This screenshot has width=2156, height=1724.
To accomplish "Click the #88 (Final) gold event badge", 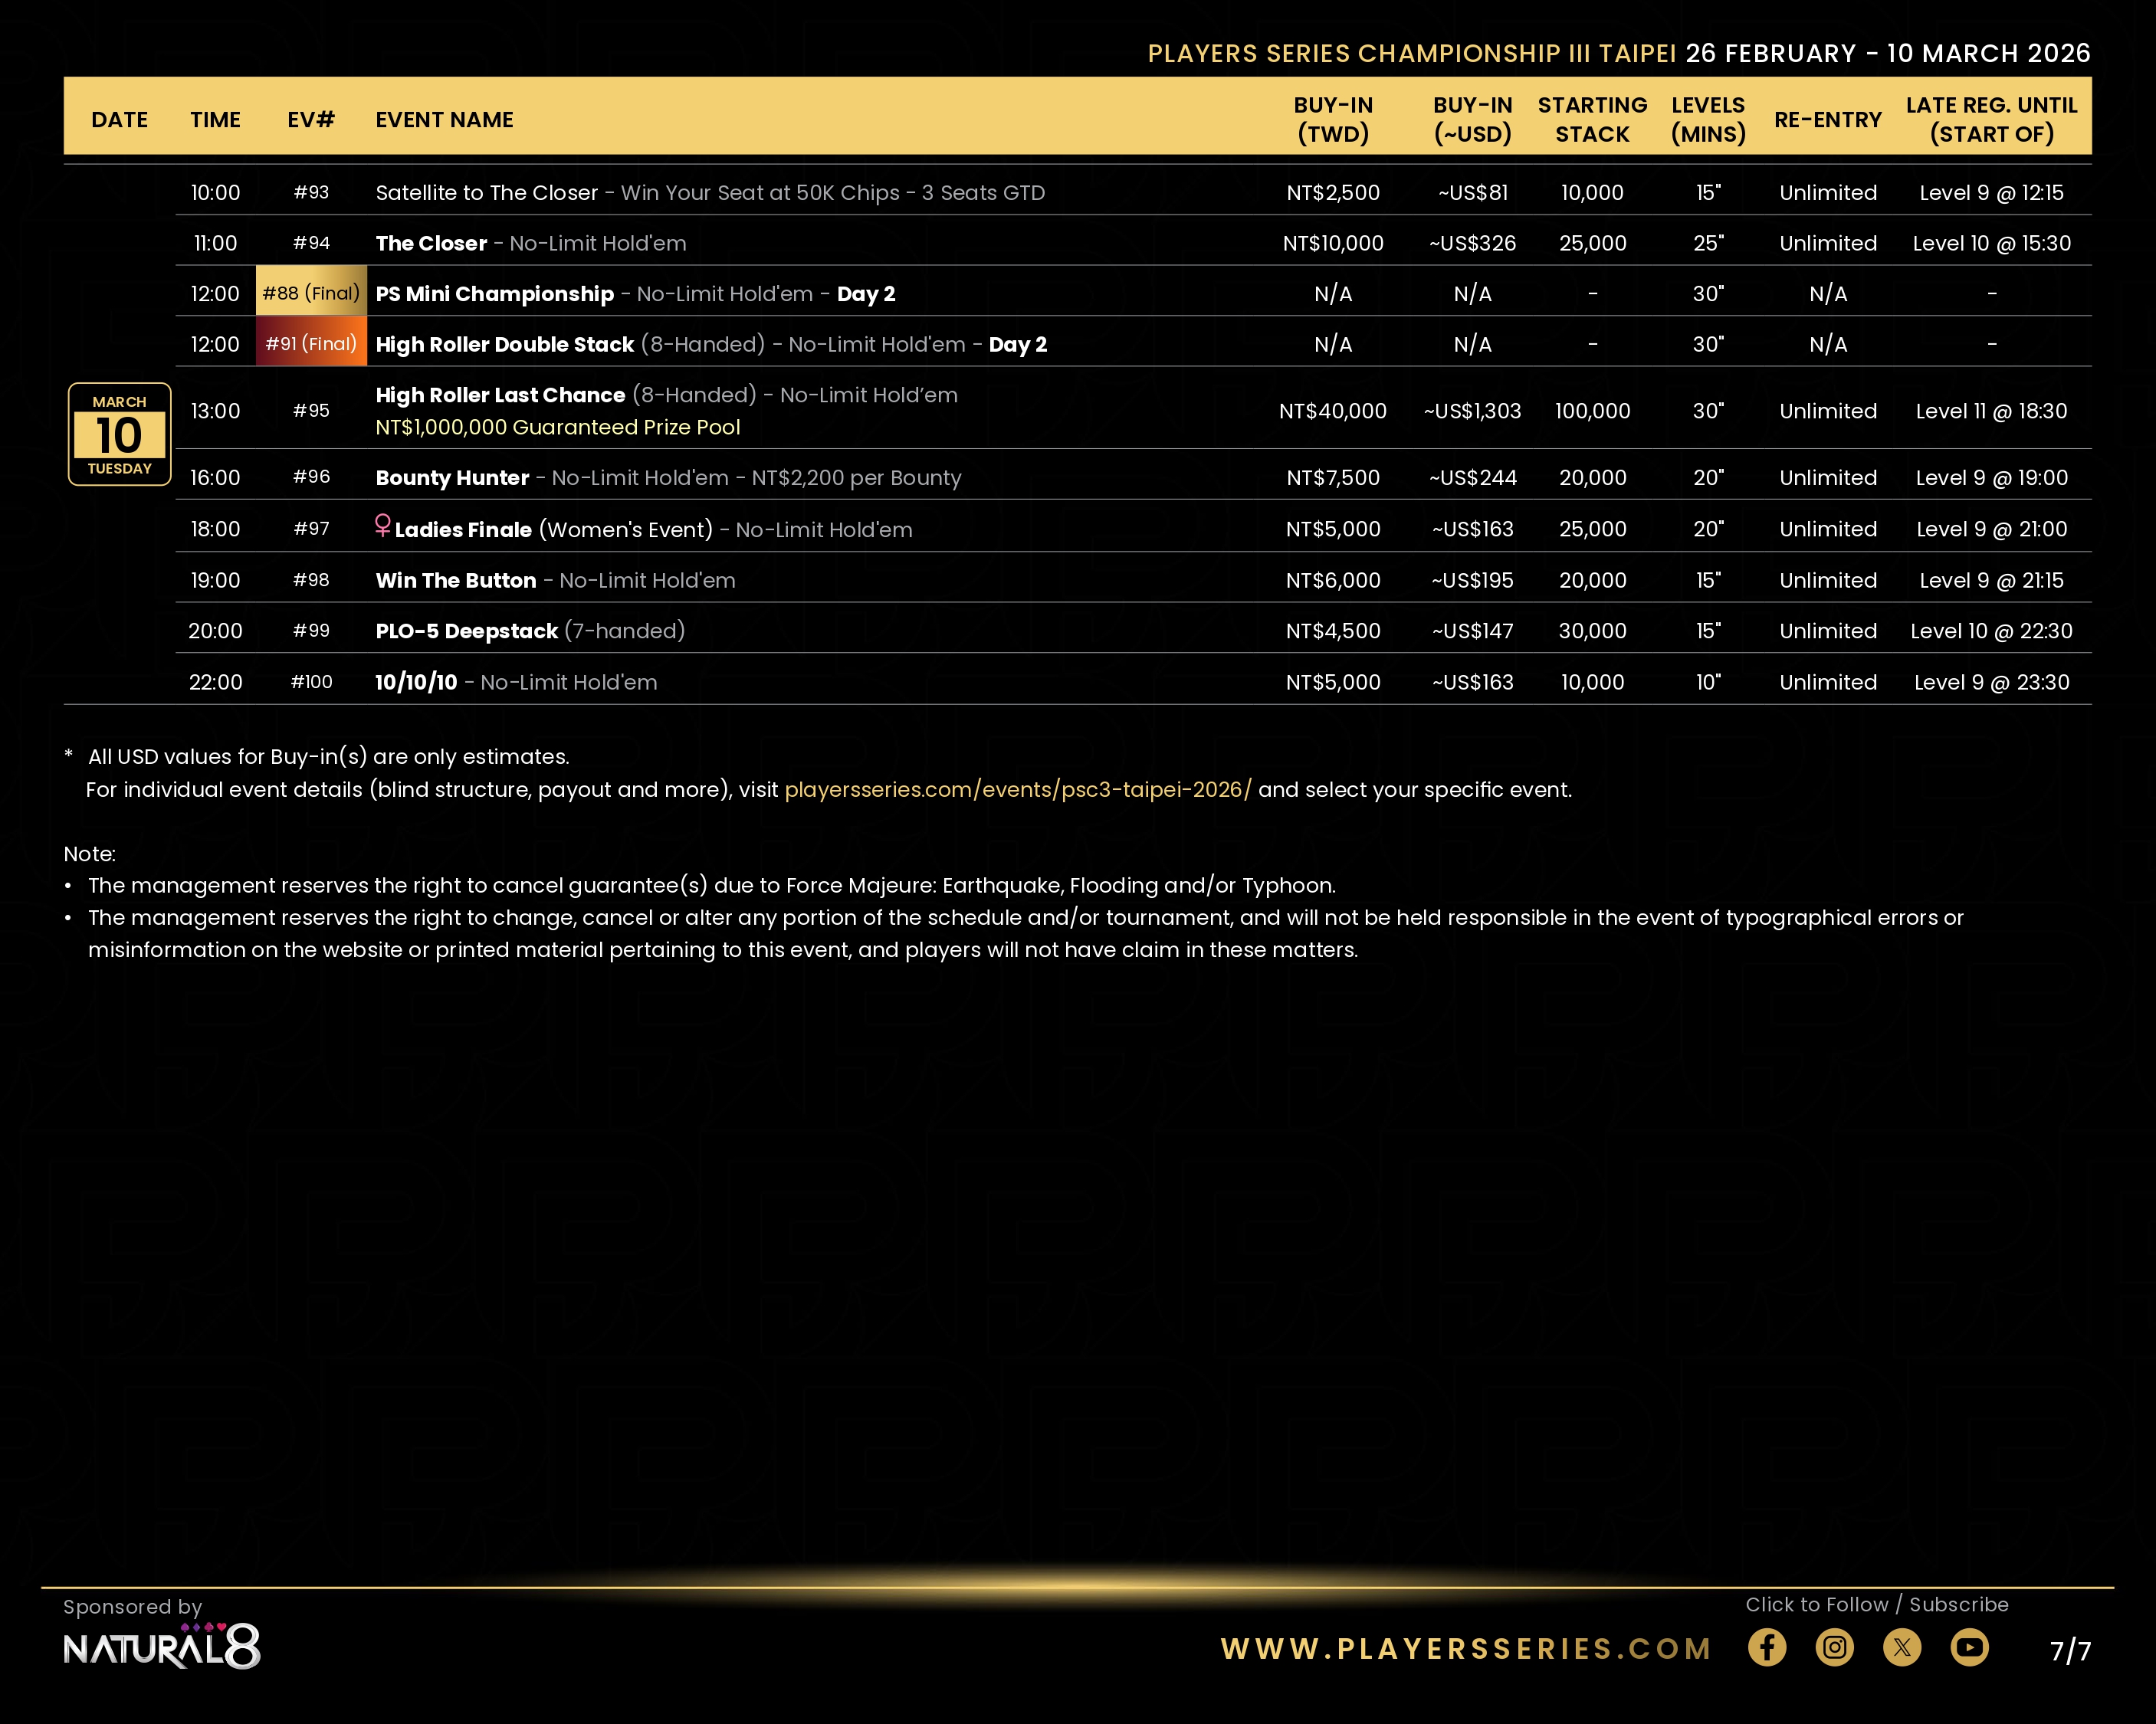I will click(x=311, y=293).
